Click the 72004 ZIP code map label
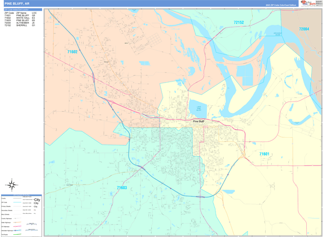Viewport: 324px width, 237px height. coord(304,29)
